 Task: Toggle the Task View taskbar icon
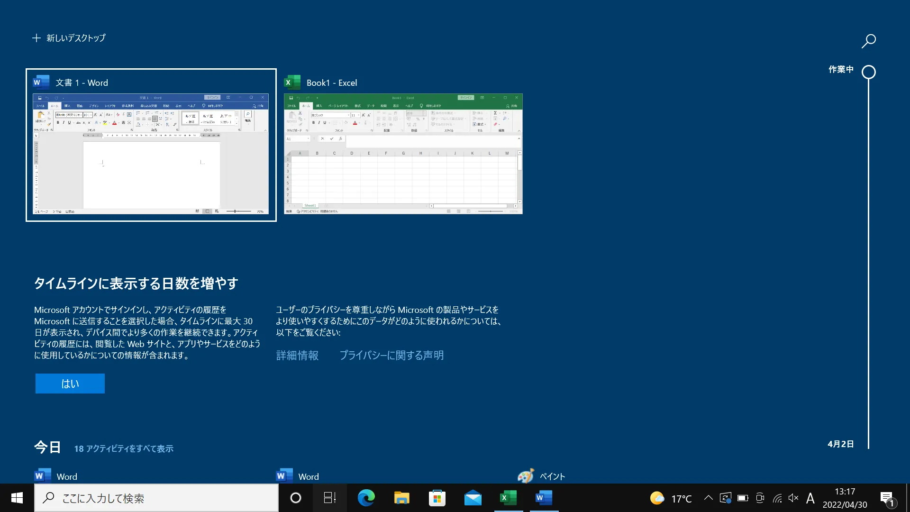[329, 498]
